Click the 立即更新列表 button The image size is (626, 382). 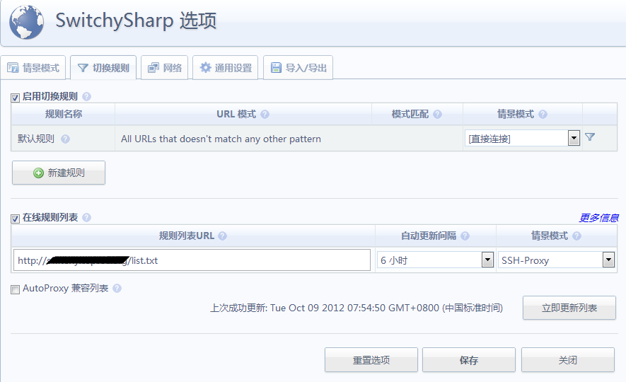tap(569, 308)
